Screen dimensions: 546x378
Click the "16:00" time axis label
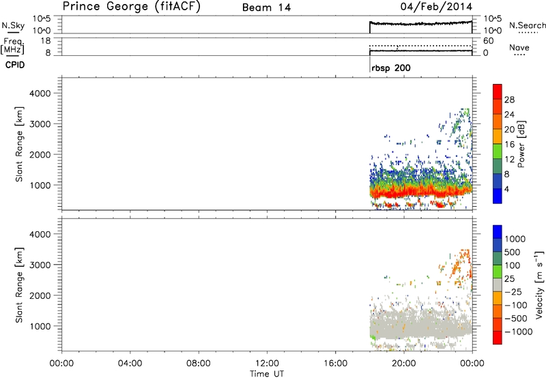click(335, 364)
